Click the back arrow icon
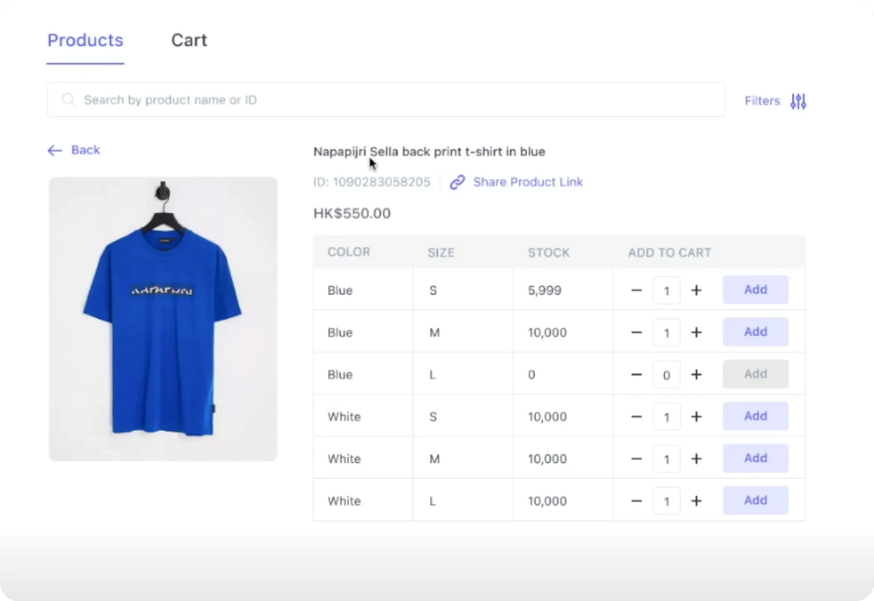 tap(54, 150)
